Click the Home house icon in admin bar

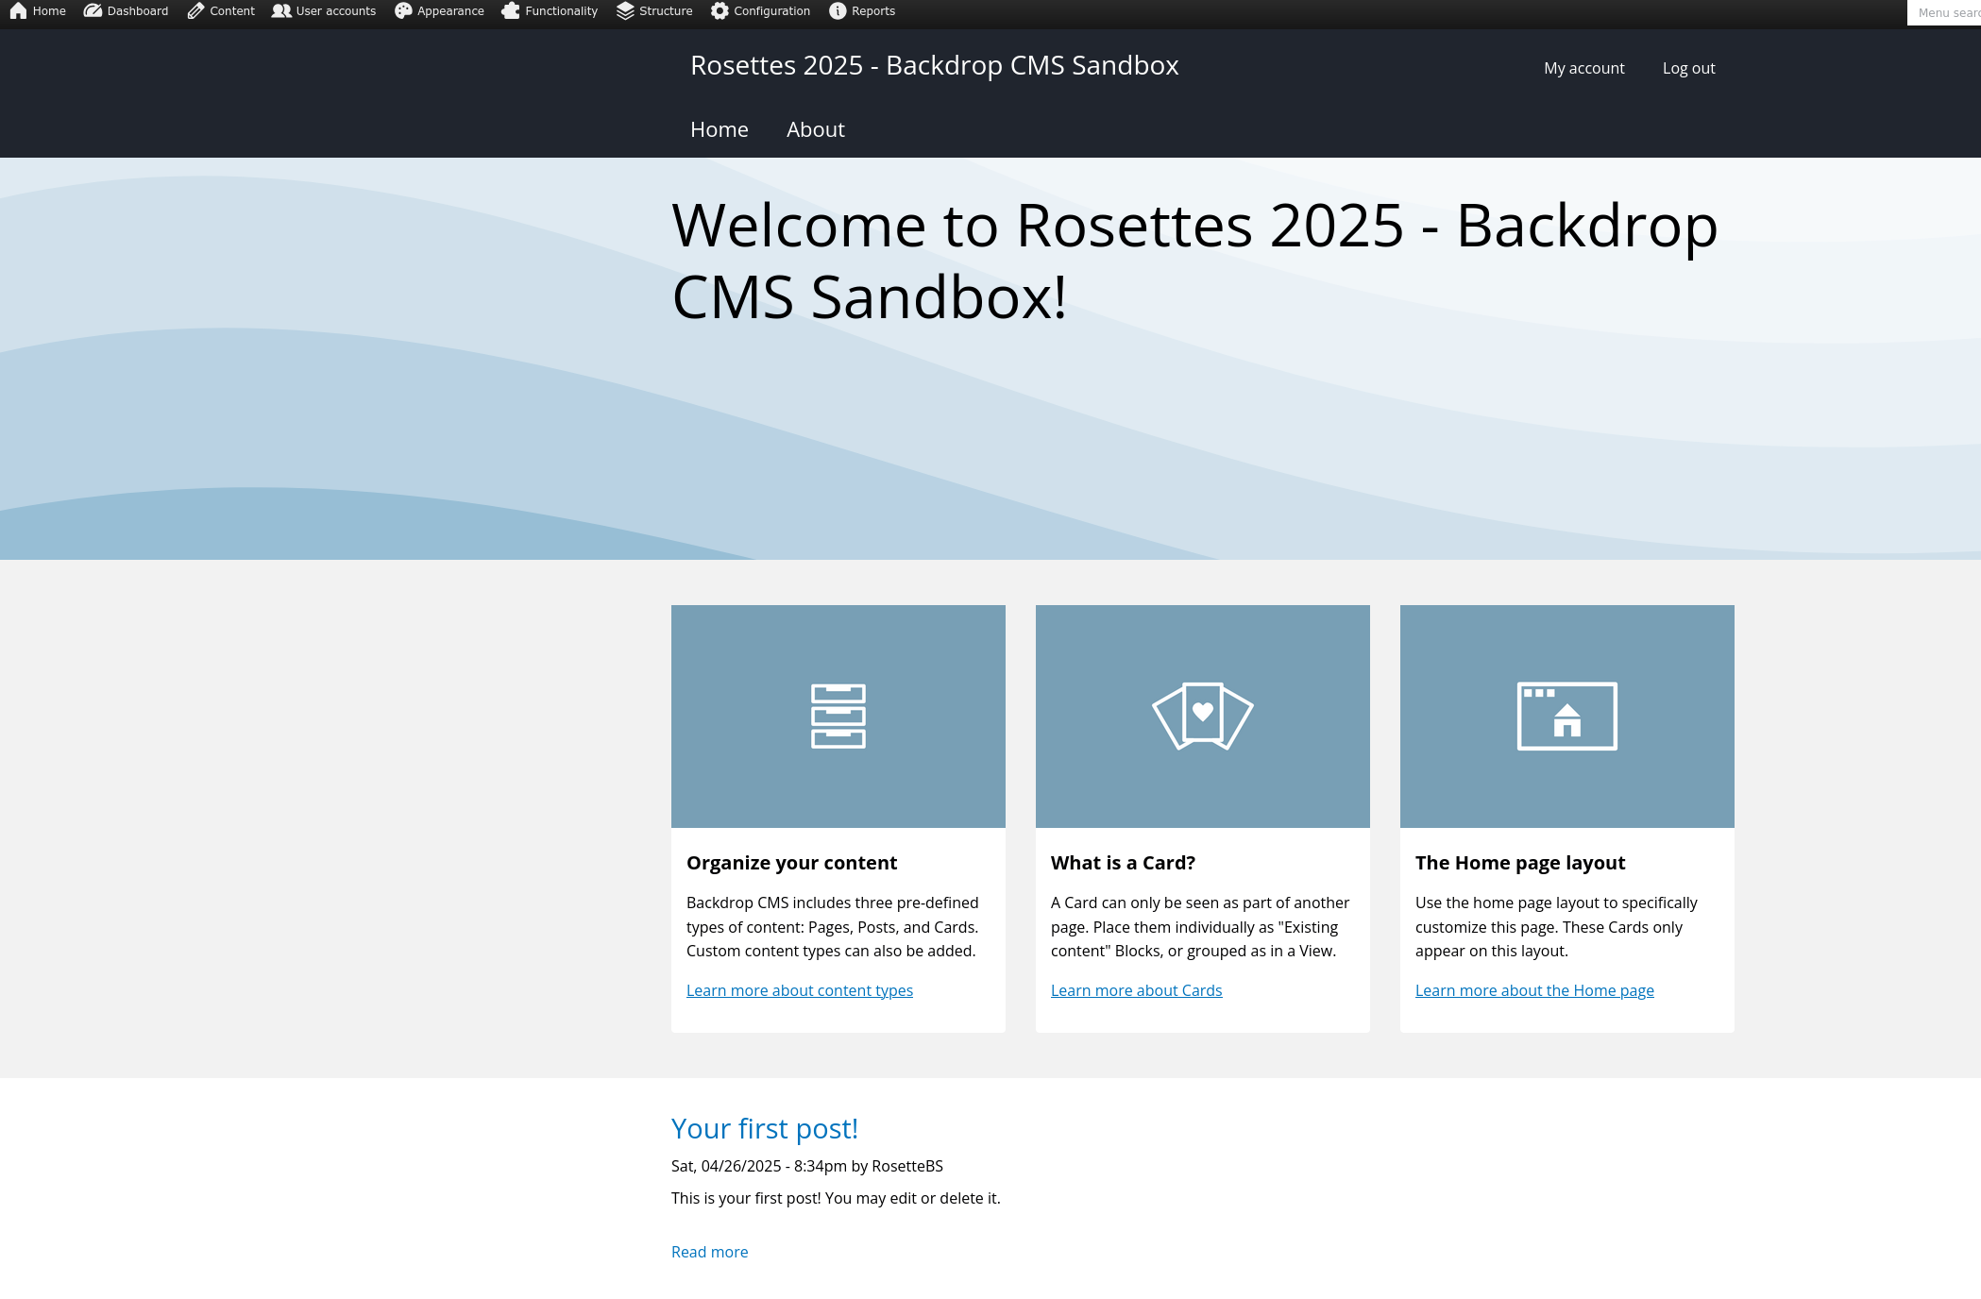click(x=18, y=11)
